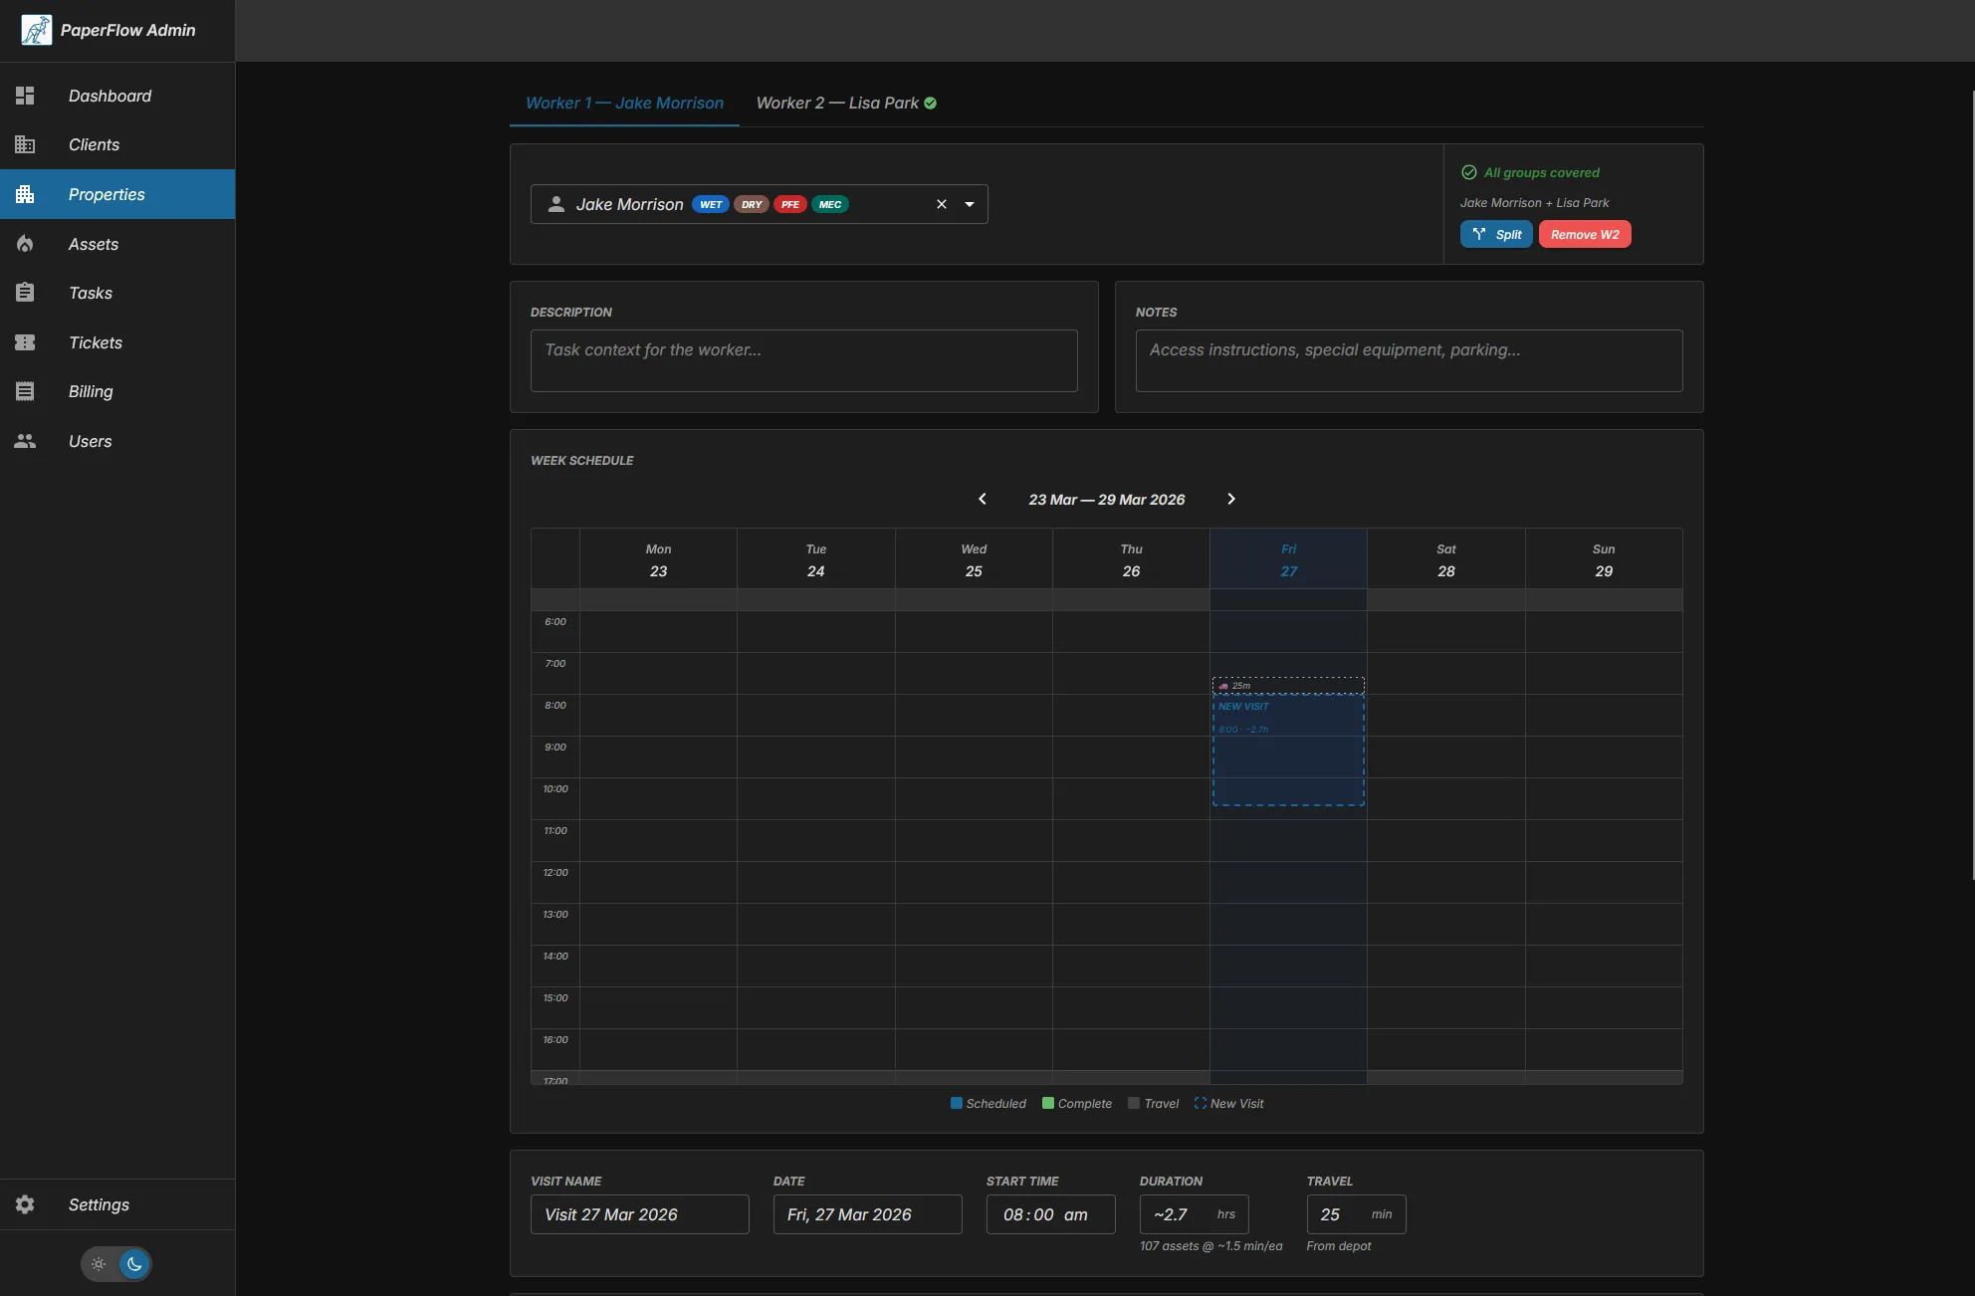The height and width of the screenshot is (1296, 1975).
Task: Advance to next week using the chevron
Action: click(x=1230, y=499)
